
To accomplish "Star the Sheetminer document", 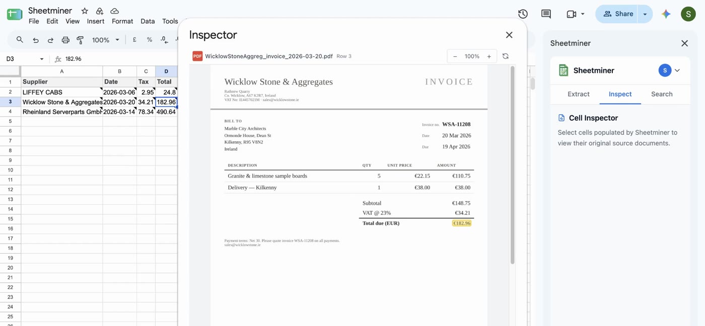I will 85,11.
